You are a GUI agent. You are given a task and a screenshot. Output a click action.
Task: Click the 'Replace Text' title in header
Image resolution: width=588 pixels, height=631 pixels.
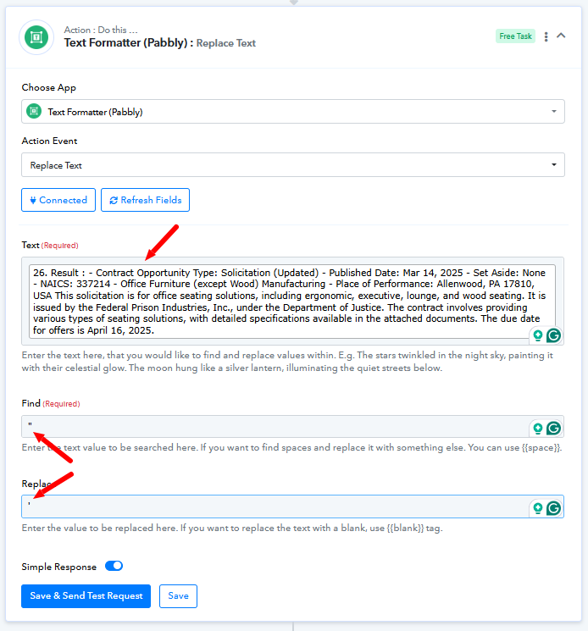pos(225,43)
